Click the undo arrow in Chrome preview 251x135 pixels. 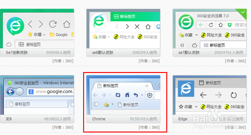pyautogui.click(x=136, y=95)
